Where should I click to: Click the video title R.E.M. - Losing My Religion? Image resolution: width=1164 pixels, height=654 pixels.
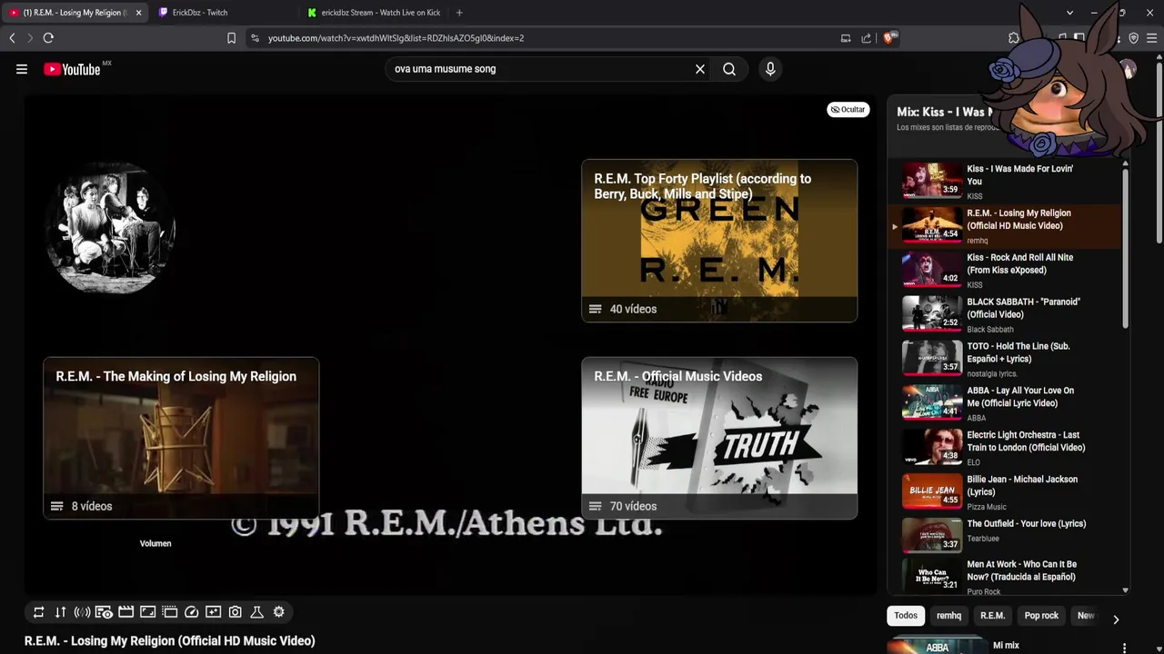pyautogui.click(x=169, y=641)
